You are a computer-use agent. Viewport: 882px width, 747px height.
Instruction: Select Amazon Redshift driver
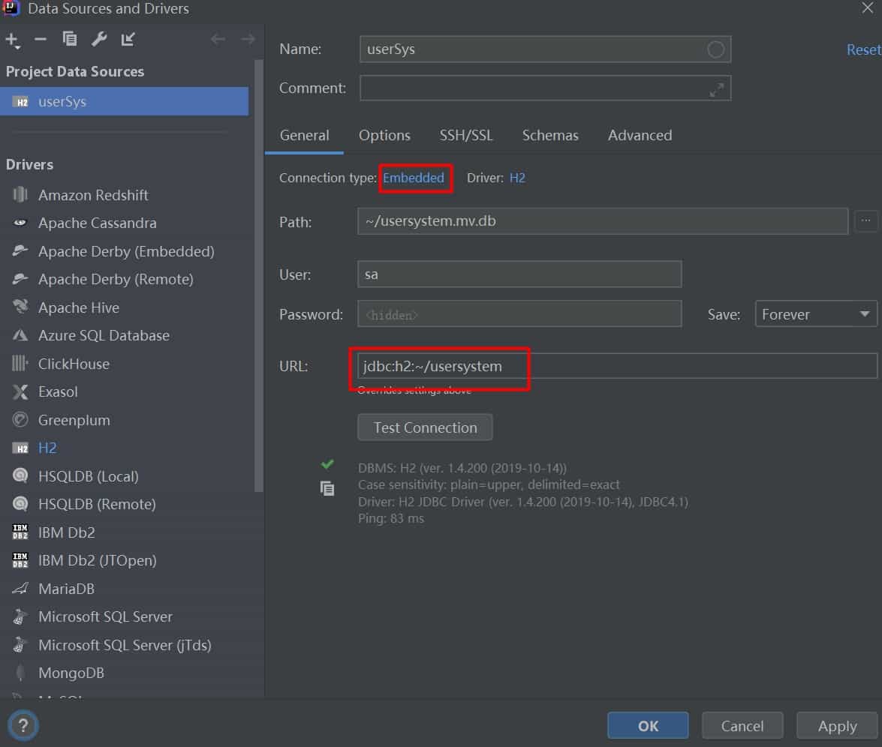tap(93, 195)
